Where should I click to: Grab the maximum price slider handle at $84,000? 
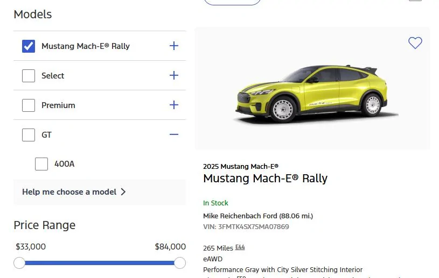click(x=180, y=263)
